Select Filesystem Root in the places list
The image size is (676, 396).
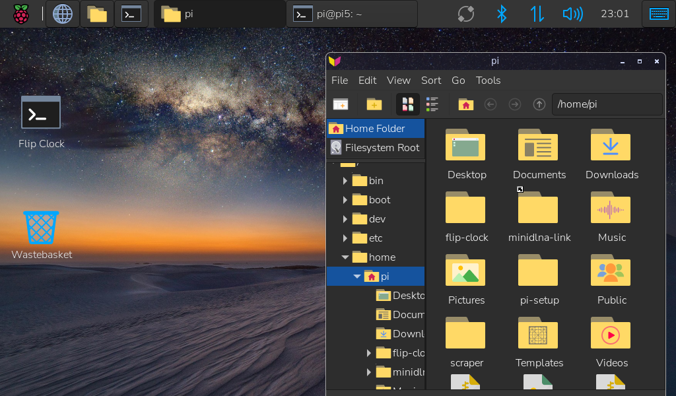point(376,147)
